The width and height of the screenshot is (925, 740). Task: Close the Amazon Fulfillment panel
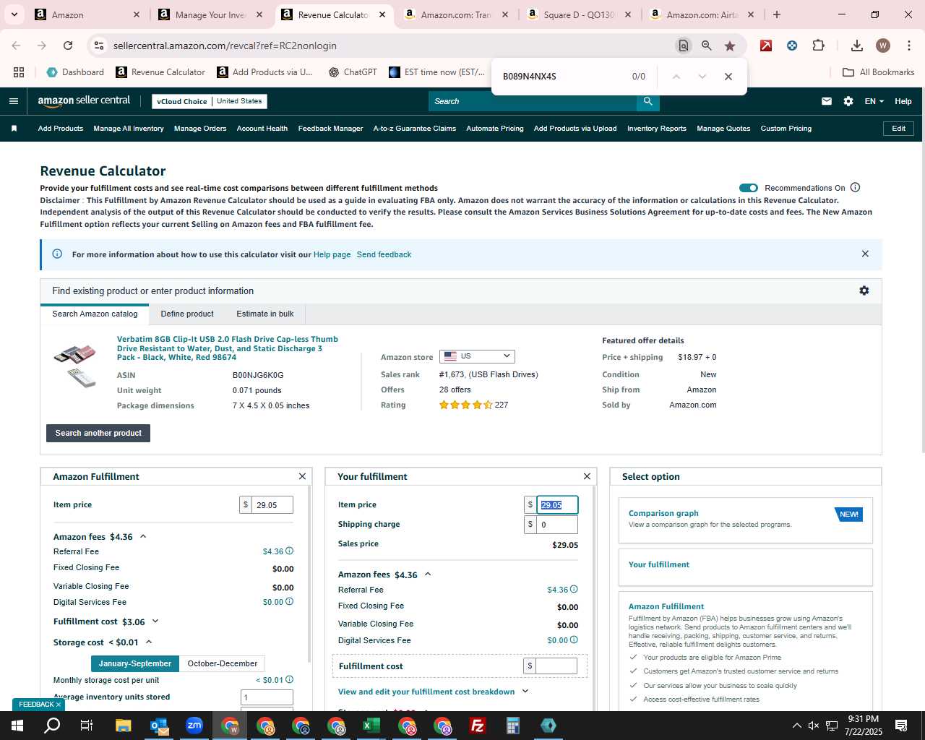click(x=302, y=476)
